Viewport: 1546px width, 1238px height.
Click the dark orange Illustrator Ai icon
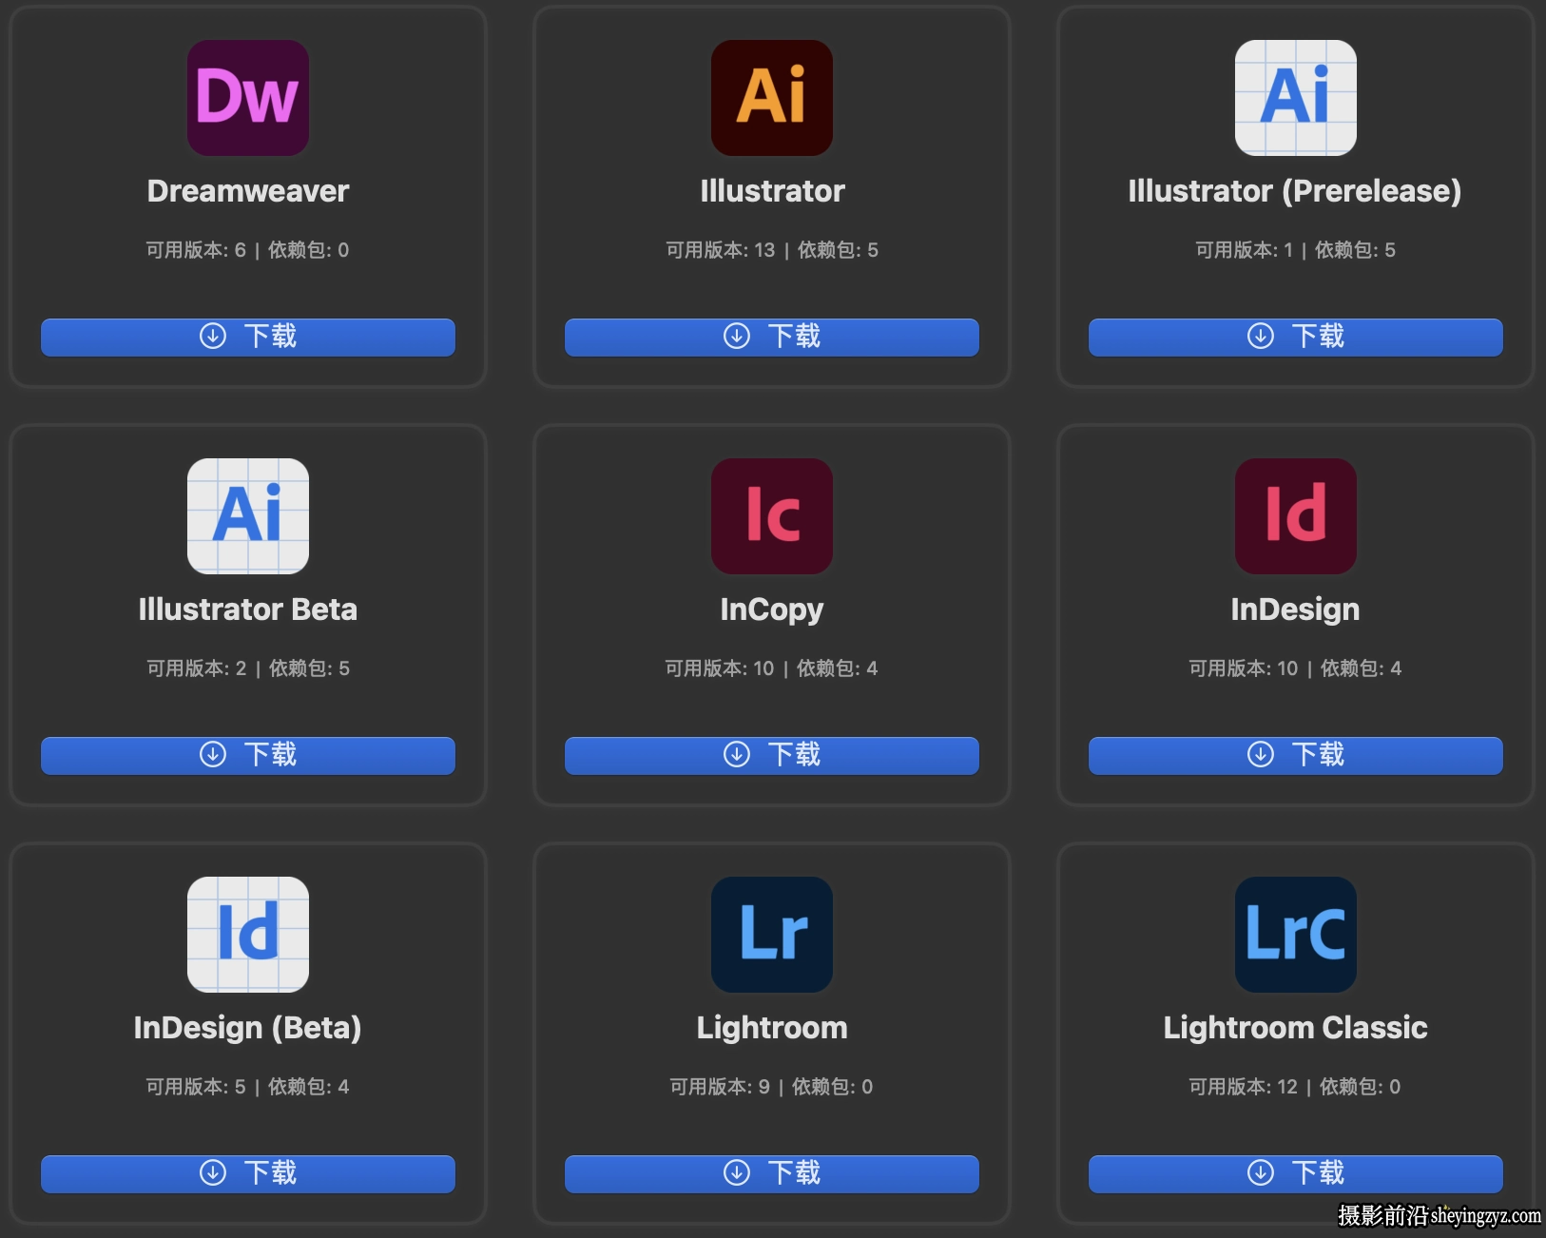pyautogui.click(x=772, y=98)
